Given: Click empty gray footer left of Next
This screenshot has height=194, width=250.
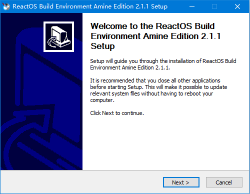Looking at the screenshot, I should (x=81, y=182).
